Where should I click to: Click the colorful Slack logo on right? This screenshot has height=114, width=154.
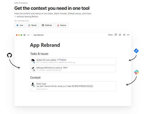[137, 72]
